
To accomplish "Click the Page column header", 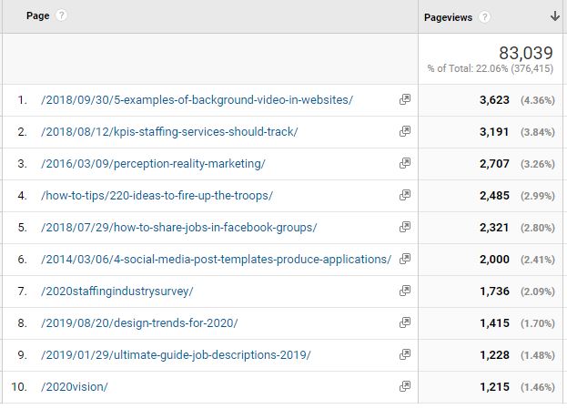I will coord(38,15).
